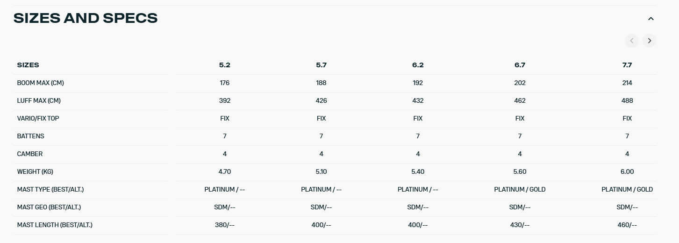Click the WEIGHT (KG) row label

point(35,172)
